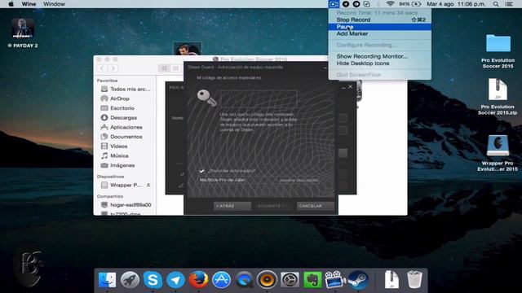Open Show Recording Monitor… entry

pos(379,56)
